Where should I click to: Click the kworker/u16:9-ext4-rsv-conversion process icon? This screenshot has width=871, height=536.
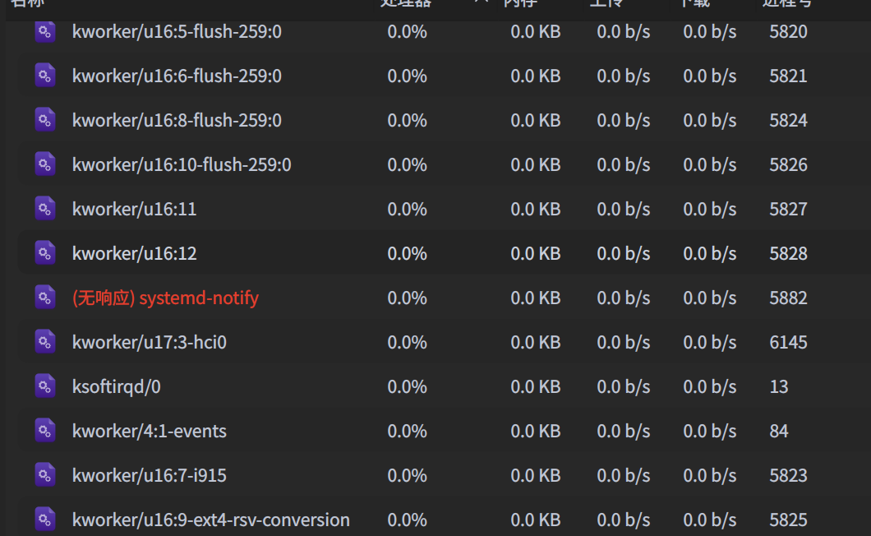[44, 520]
